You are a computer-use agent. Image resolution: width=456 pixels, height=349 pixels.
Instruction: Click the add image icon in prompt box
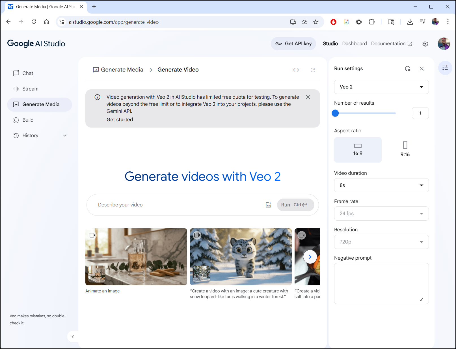click(x=269, y=205)
